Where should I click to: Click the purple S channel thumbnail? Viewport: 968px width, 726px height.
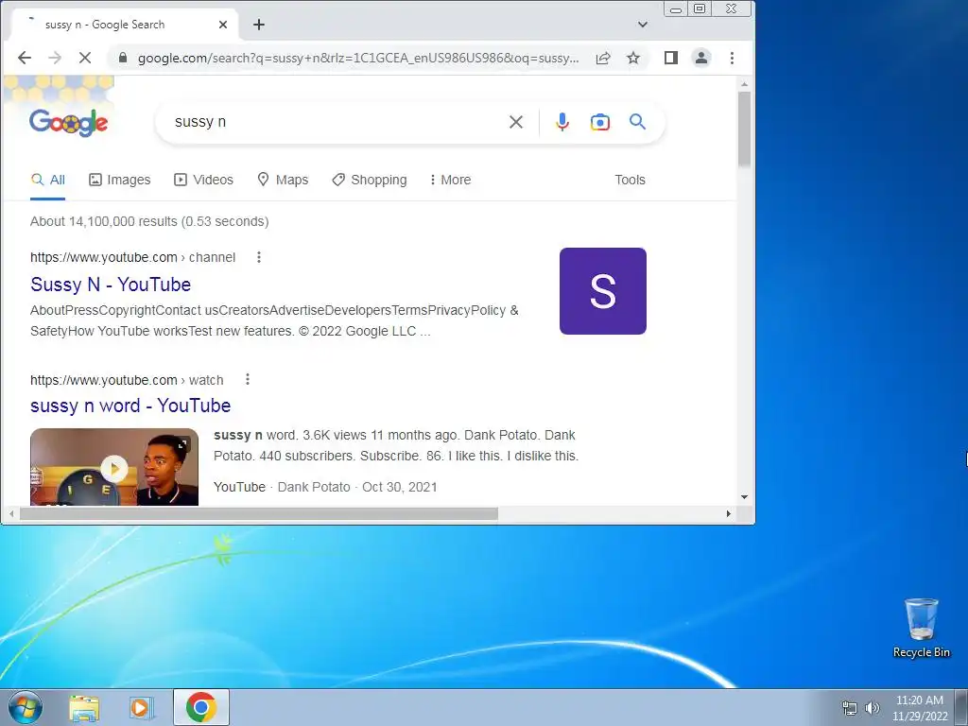coord(602,291)
